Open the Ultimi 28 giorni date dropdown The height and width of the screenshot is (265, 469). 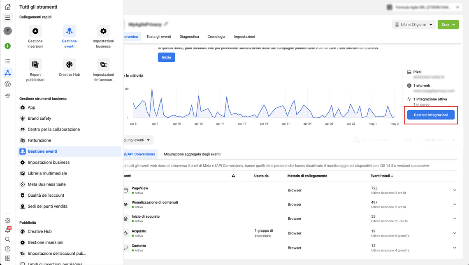(x=413, y=24)
